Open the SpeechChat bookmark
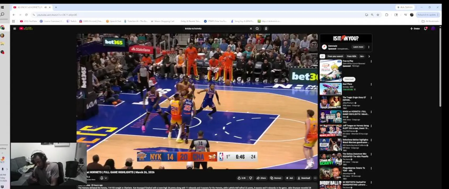The image size is (449, 189). (114, 21)
